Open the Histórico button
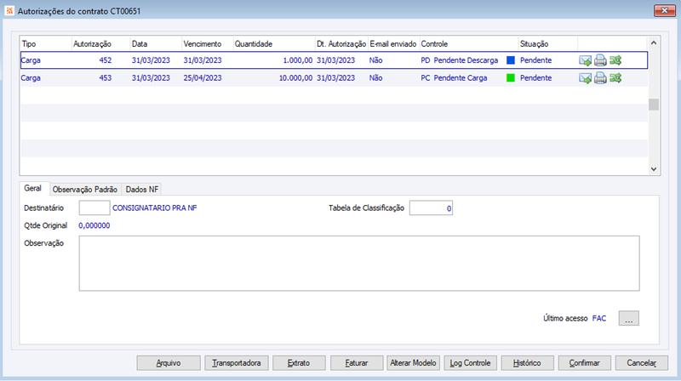This screenshot has width=681, height=381. (527, 363)
